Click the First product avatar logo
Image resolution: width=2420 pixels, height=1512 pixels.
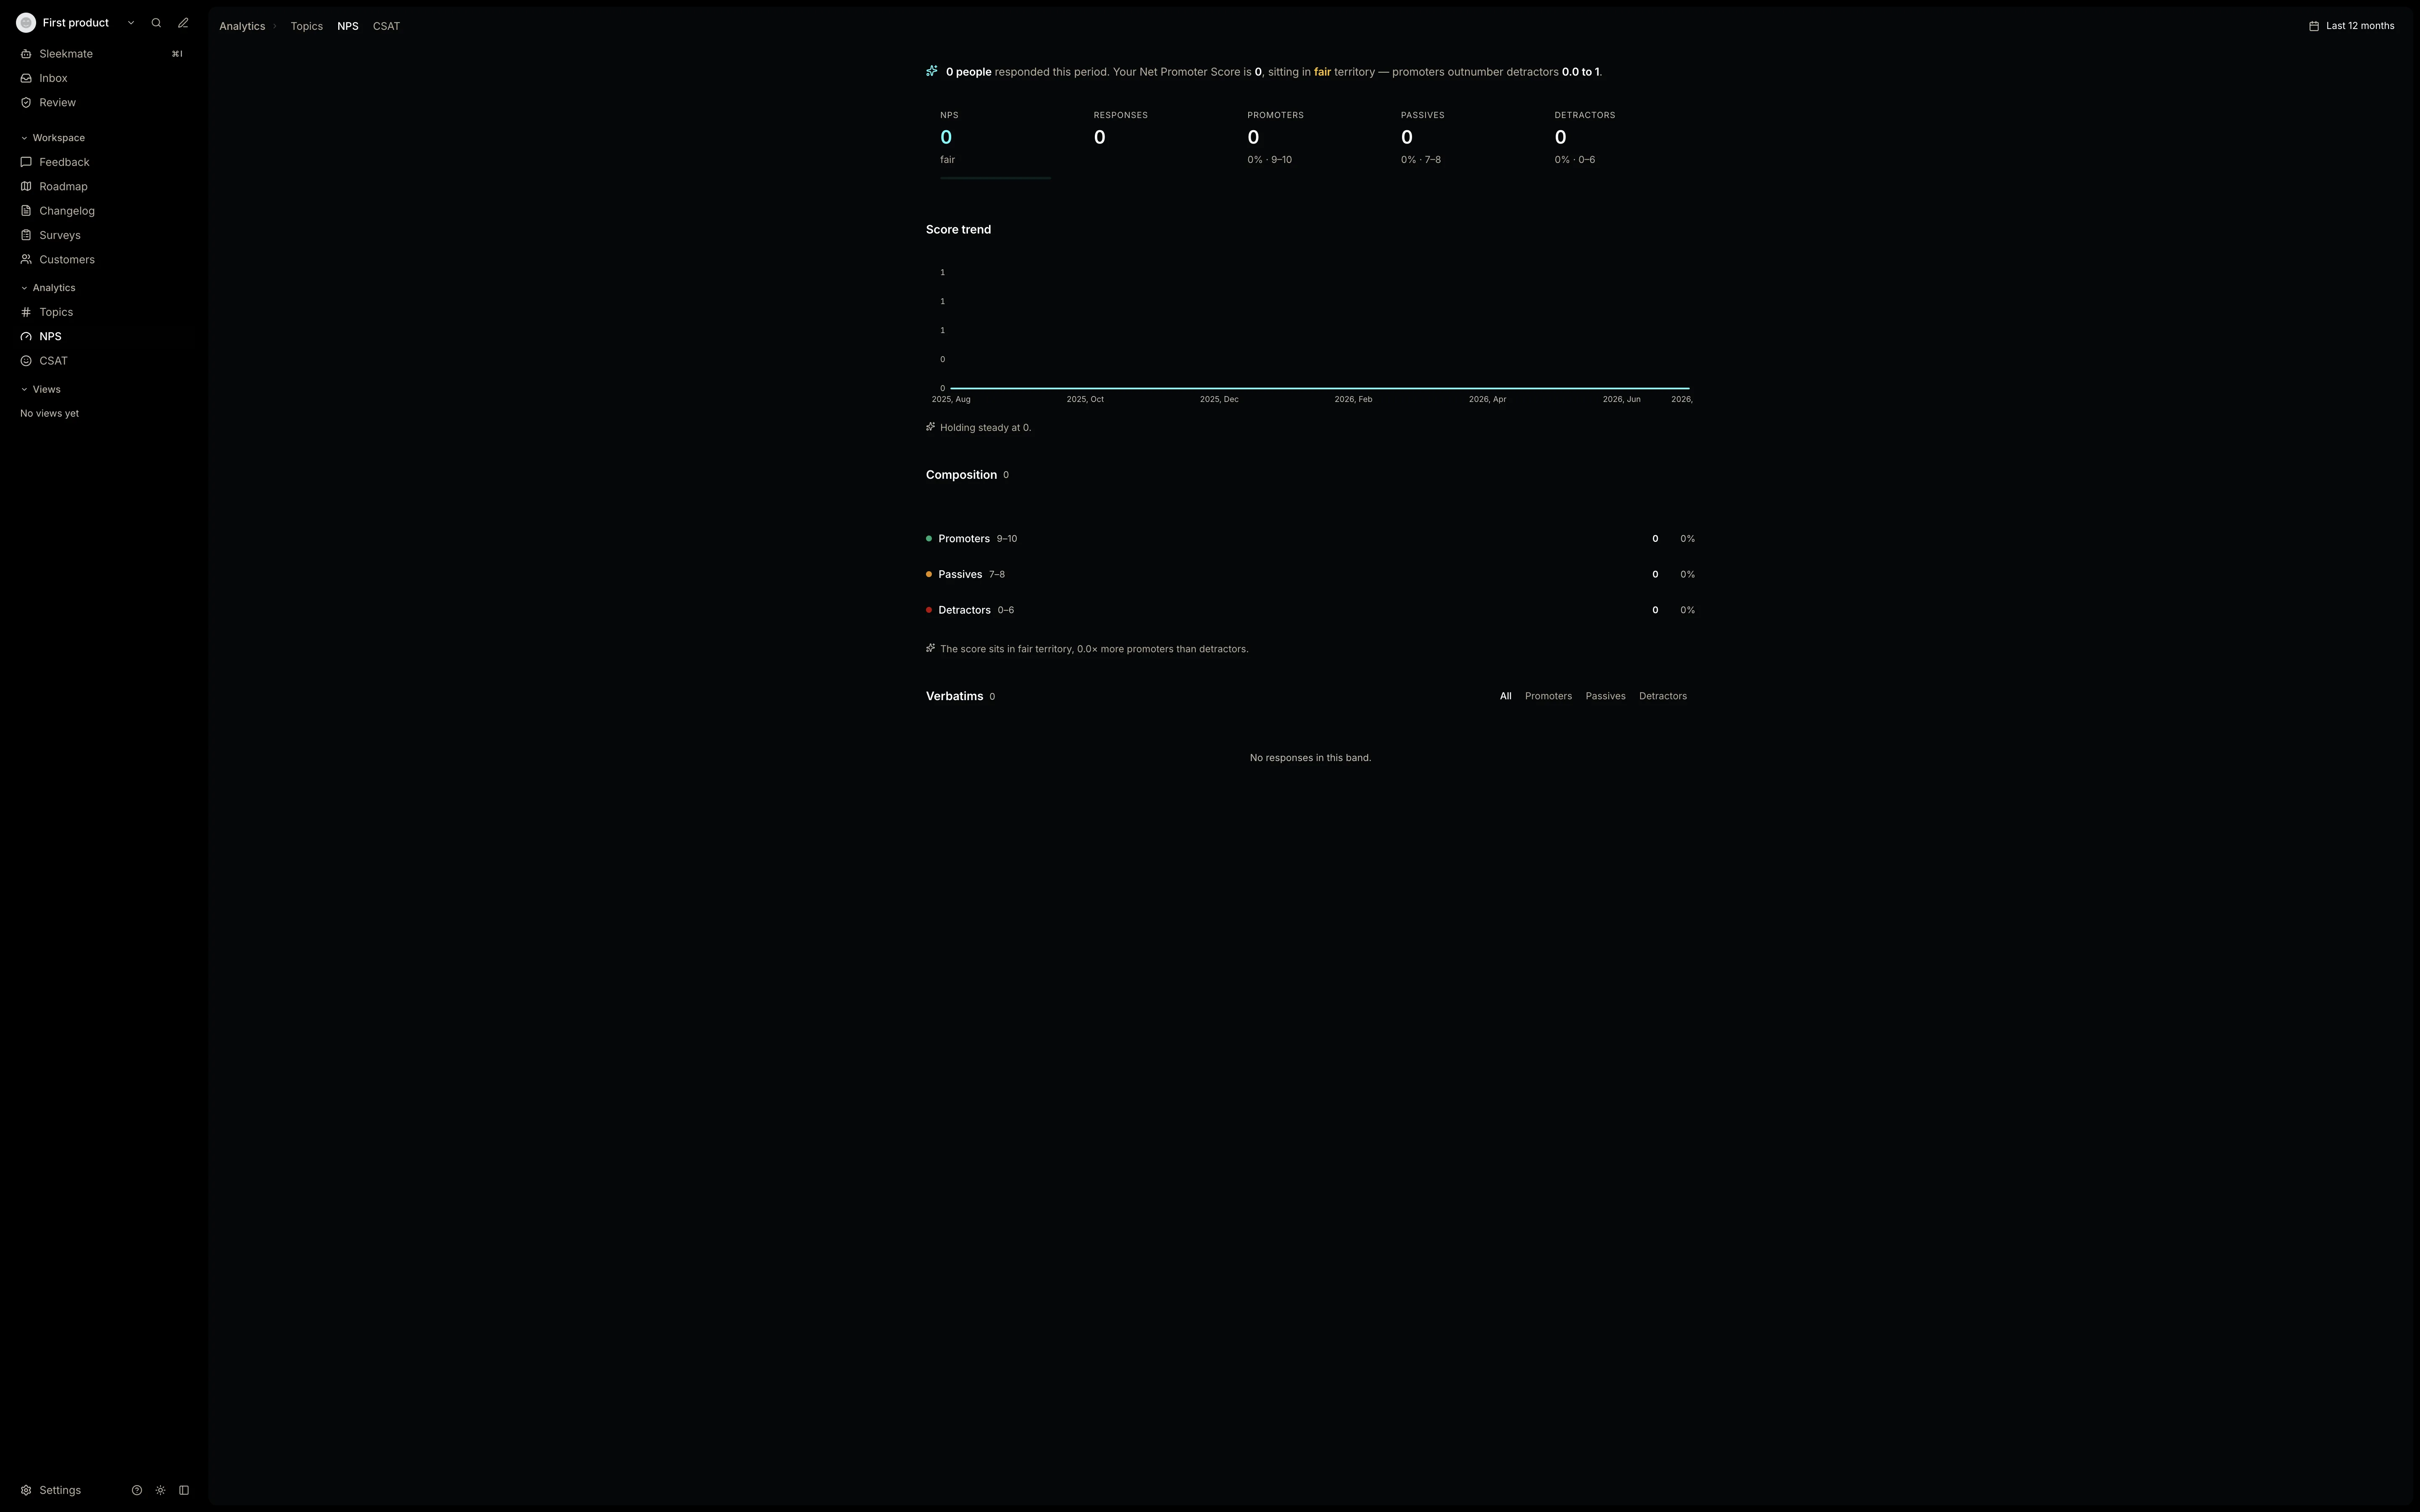click(26, 23)
